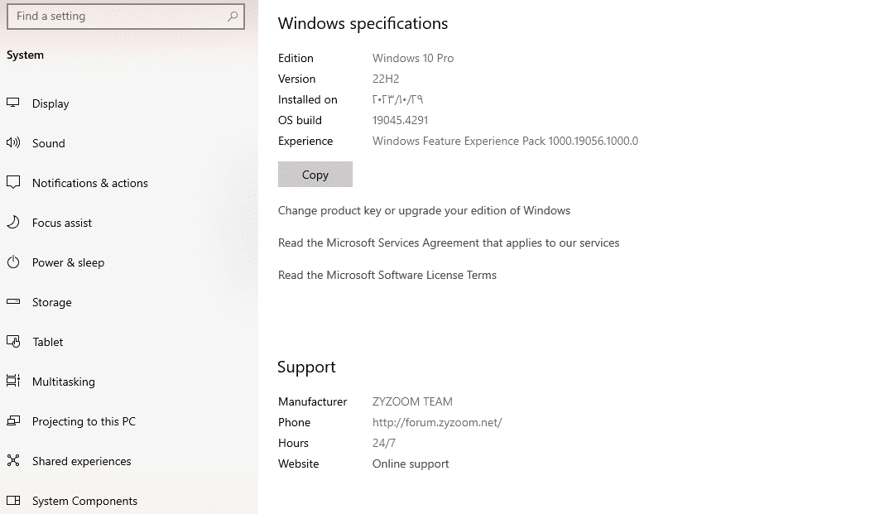Open Microsoft Software License Terms link
The width and height of the screenshot is (894, 514).
tap(387, 276)
